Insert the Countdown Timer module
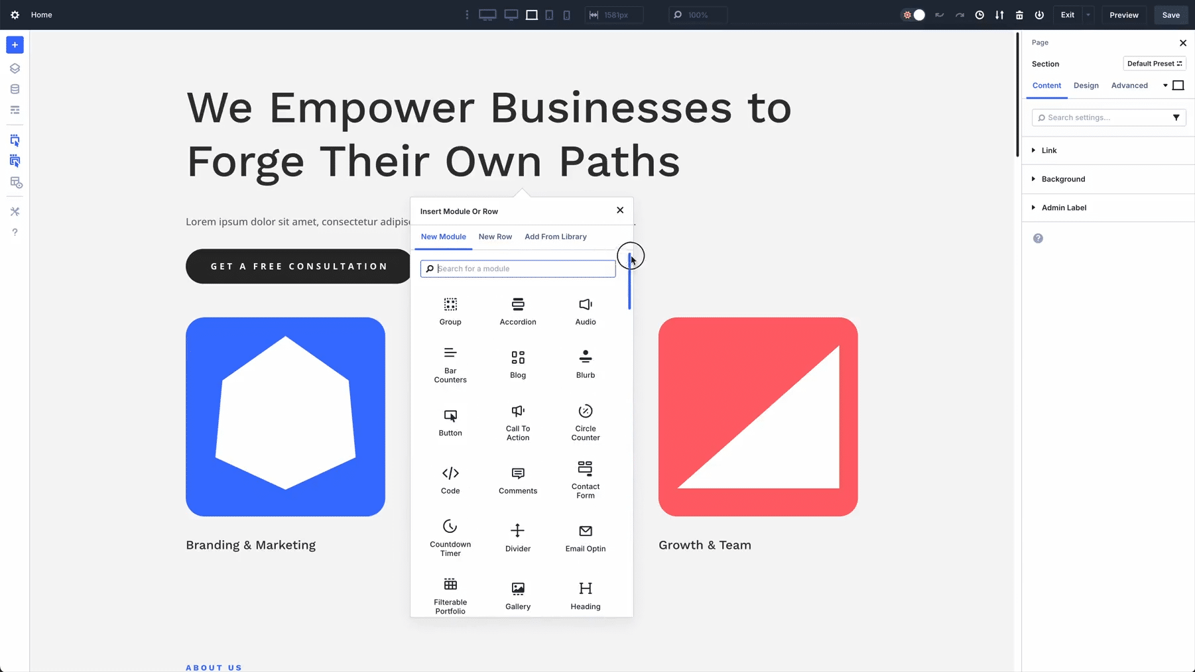 click(x=450, y=538)
